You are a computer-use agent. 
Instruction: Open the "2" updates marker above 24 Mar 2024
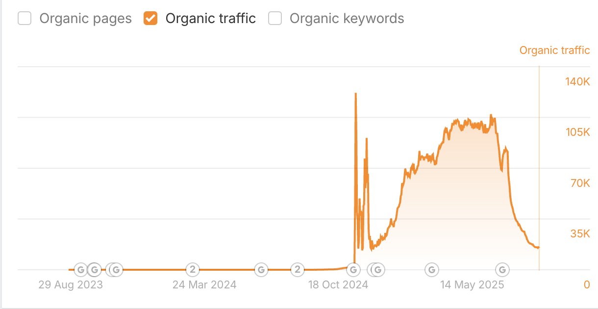(193, 269)
